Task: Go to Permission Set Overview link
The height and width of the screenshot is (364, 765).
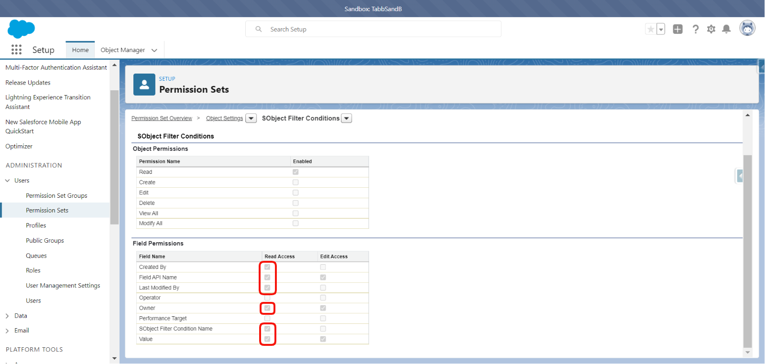Action: (162, 118)
